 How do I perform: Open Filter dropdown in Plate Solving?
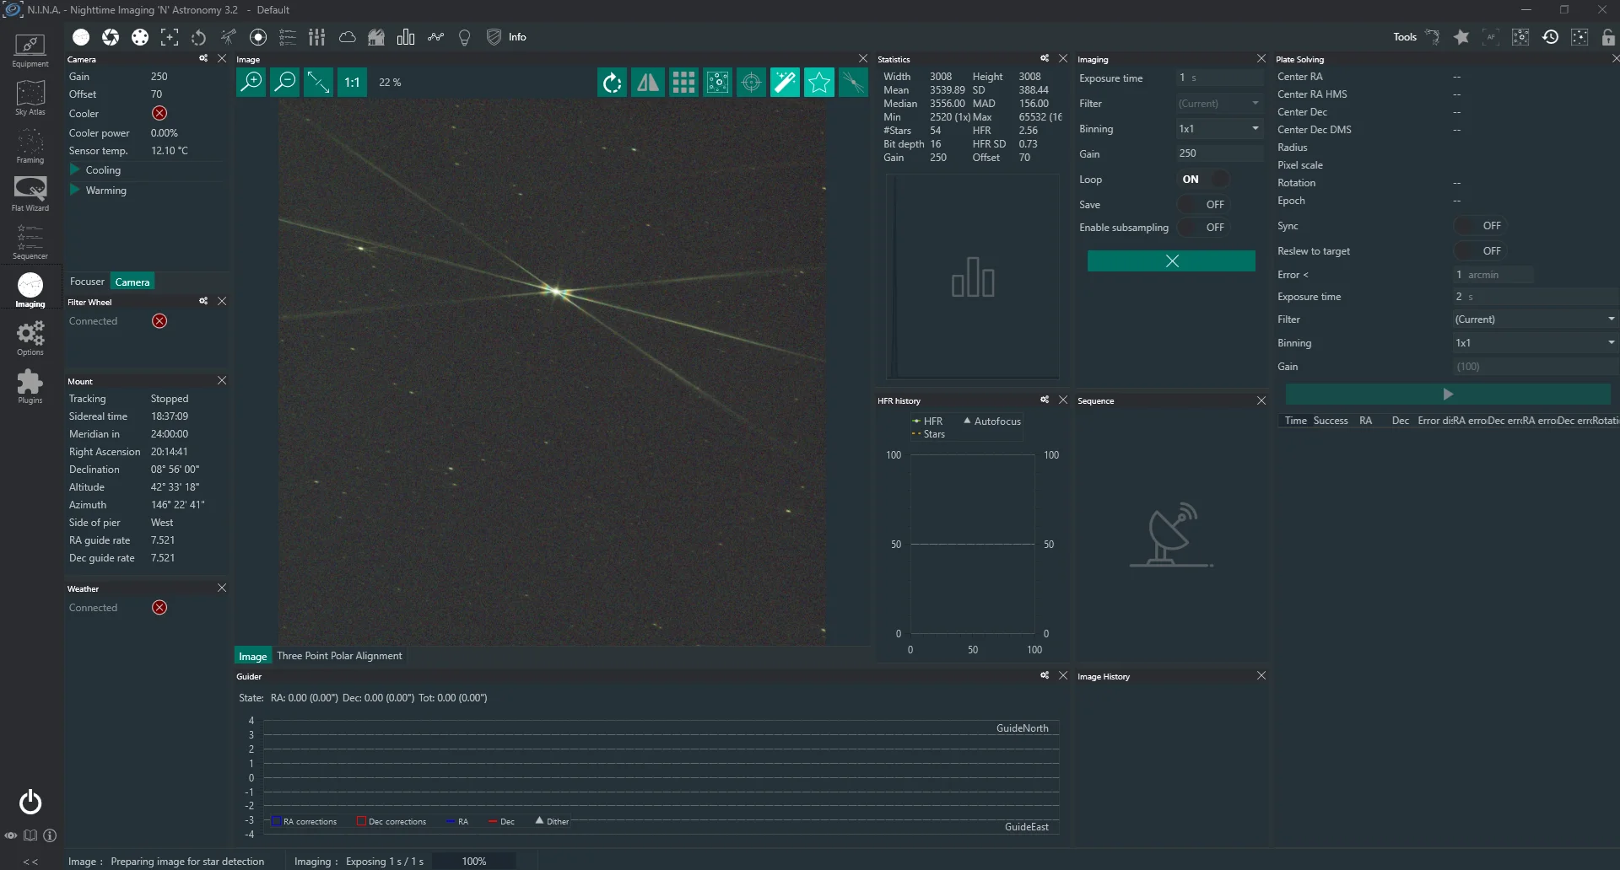tap(1535, 320)
